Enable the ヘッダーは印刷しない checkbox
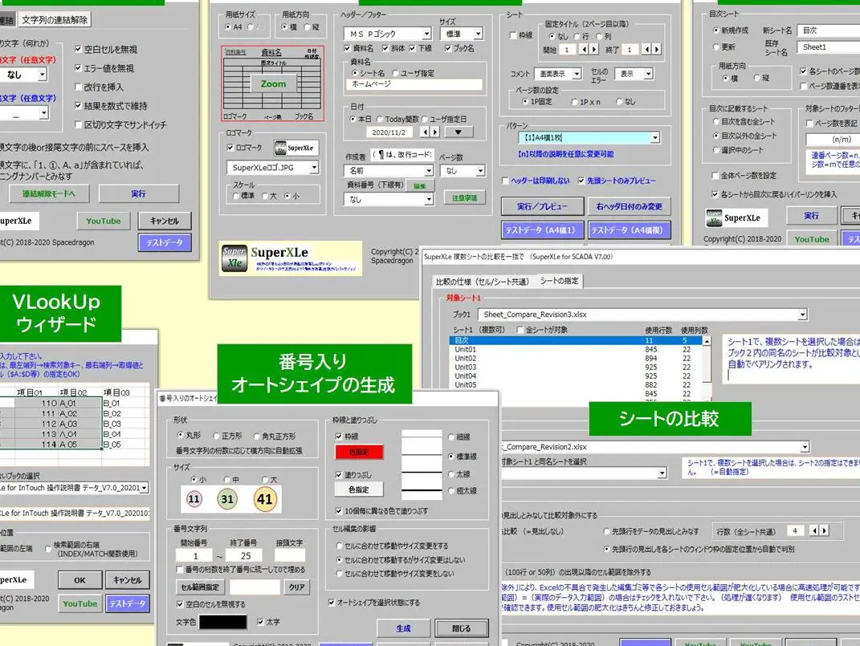The width and height of the screenshot is (860, 646). pos(505,181)
